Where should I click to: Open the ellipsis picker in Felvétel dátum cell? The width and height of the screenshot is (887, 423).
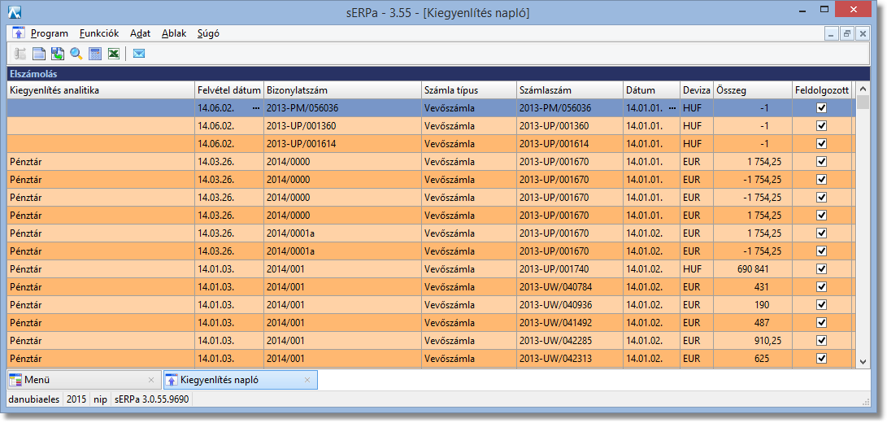click(x=255, y=108)
